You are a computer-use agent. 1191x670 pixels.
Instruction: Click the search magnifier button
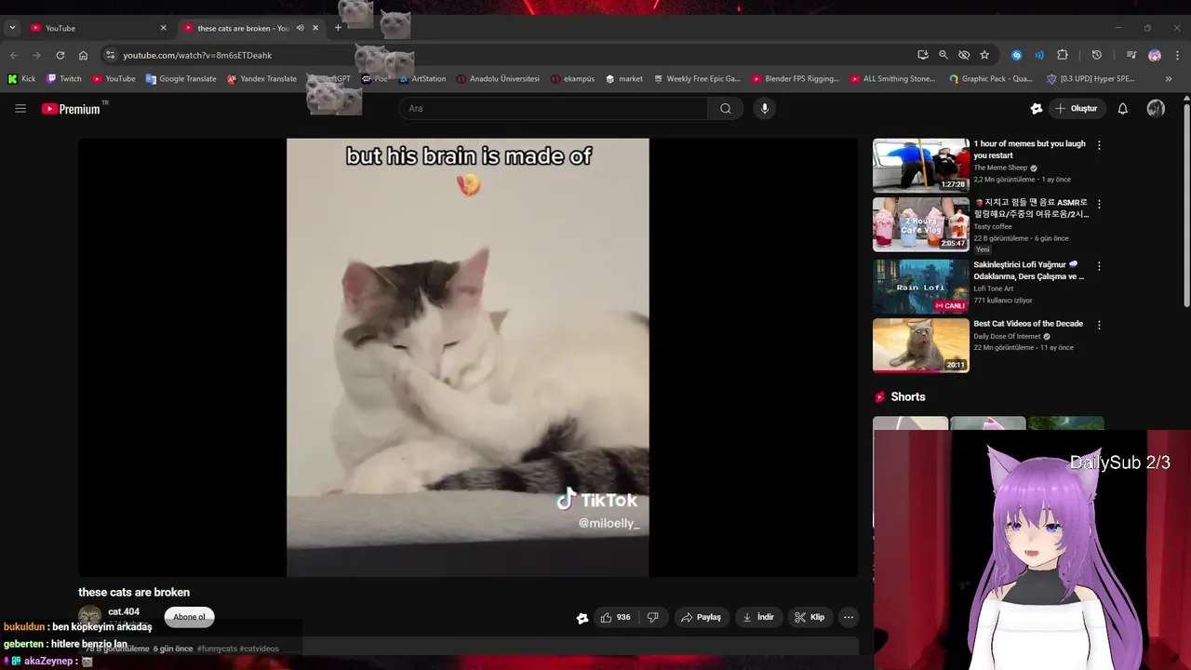pos(726,109)
